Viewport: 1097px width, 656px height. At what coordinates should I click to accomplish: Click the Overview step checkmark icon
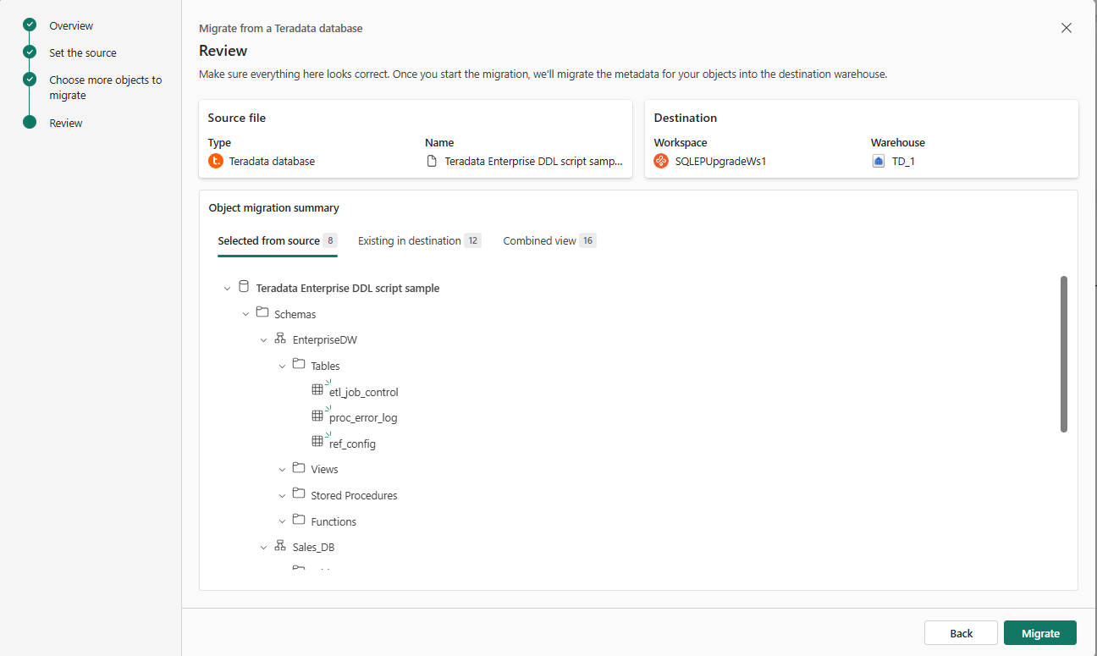click(30, 25)
